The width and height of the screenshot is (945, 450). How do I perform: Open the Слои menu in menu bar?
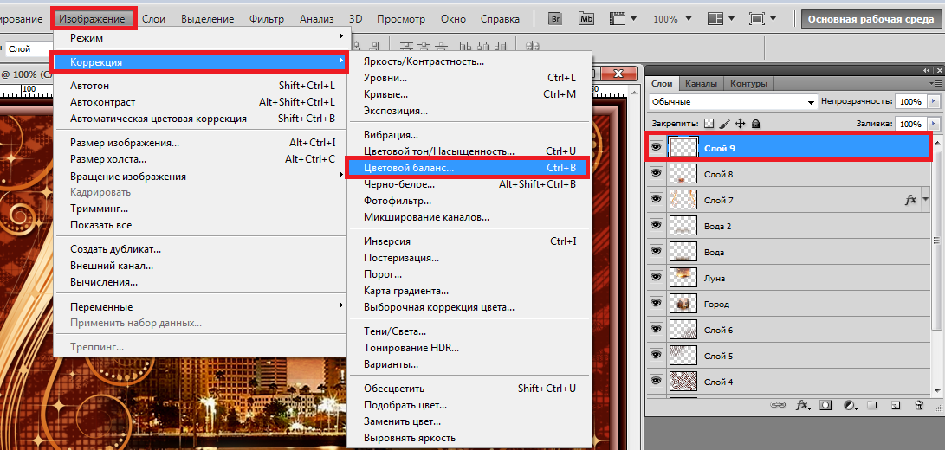[154, 19]
